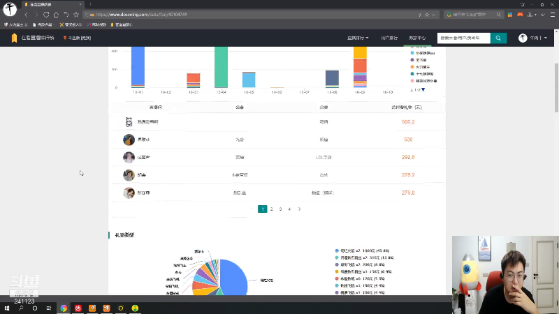The height and width of the screenshot is (314, 559).
Task: Click the downloads arrow icon in toolbar
Action: [x=543, y=15]
